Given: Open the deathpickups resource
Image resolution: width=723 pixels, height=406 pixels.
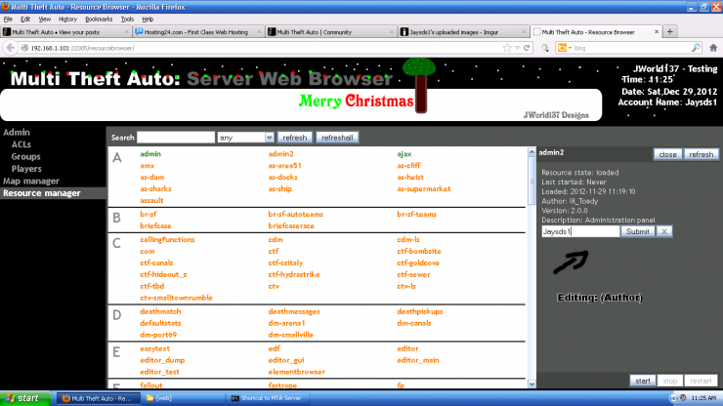Looking at the screenshot, I should [x=420, y=311].
